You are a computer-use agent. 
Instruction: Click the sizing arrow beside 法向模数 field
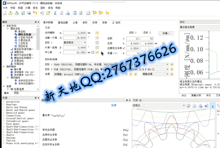point(97,33)
